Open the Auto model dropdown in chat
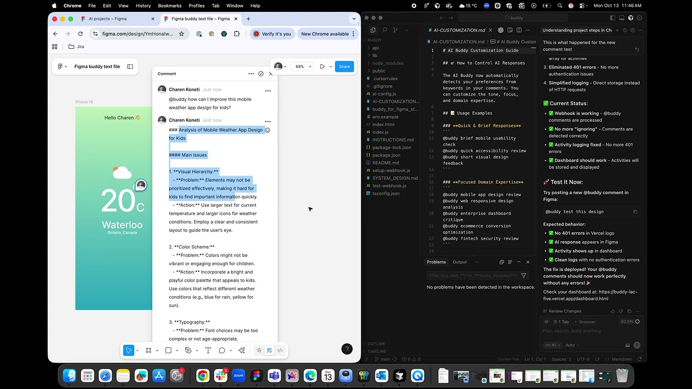This screenshot has width=692, height=389. tap(571, 345)
